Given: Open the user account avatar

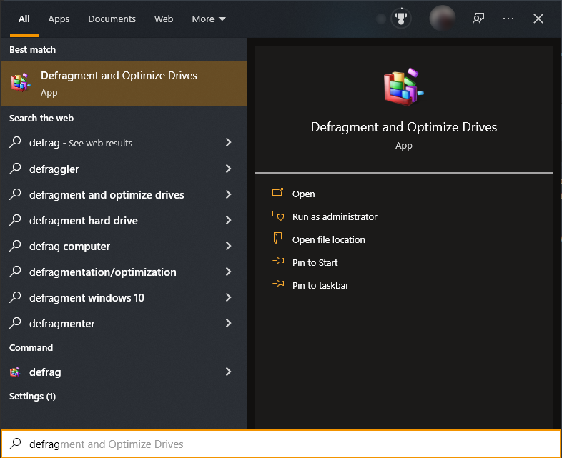Looking at the screenshot, I should tap(442, 19).
